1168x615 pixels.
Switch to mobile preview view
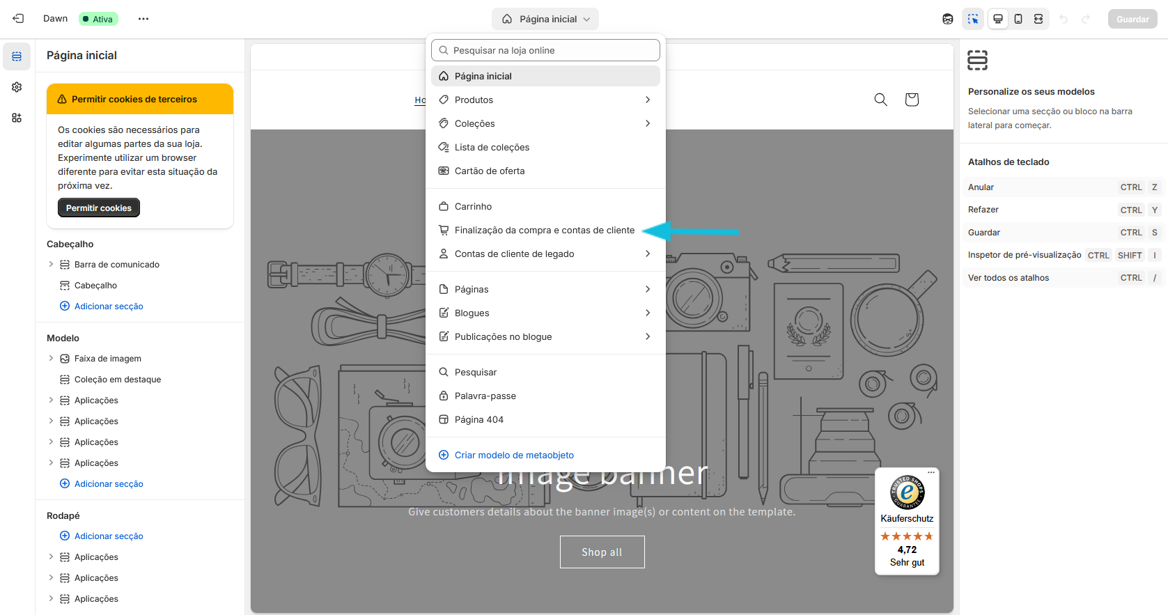[1018, 19]
